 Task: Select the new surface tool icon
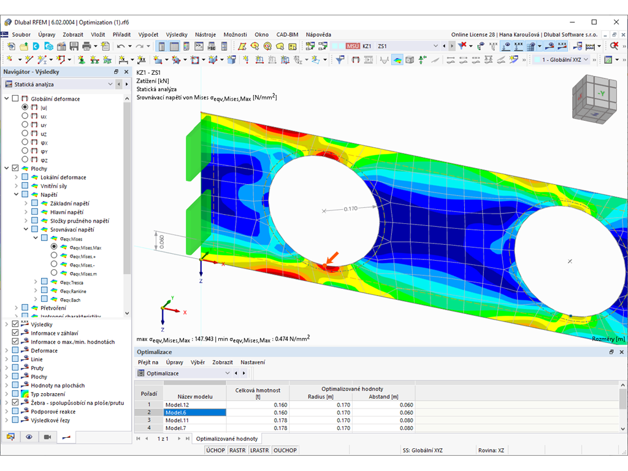tap(158, 60)
